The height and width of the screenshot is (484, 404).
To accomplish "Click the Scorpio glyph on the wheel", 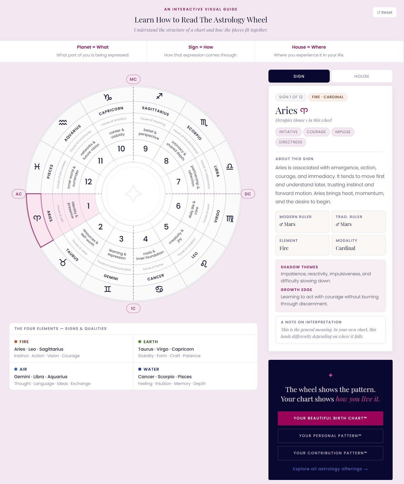I will (204, 123).
